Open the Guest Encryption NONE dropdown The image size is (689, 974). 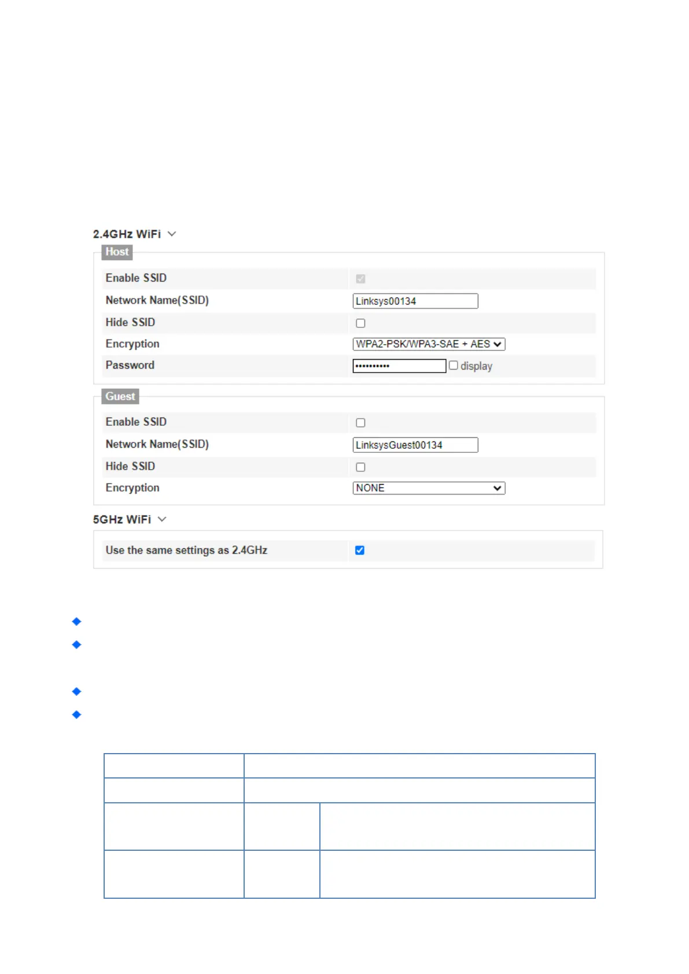(429, 488)
